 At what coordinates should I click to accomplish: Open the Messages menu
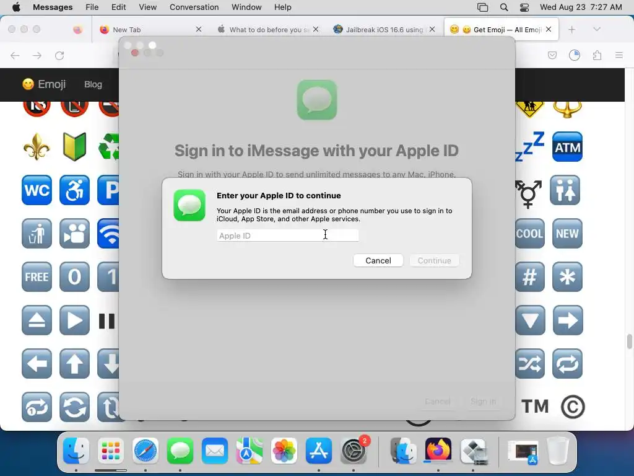(53, 7)
